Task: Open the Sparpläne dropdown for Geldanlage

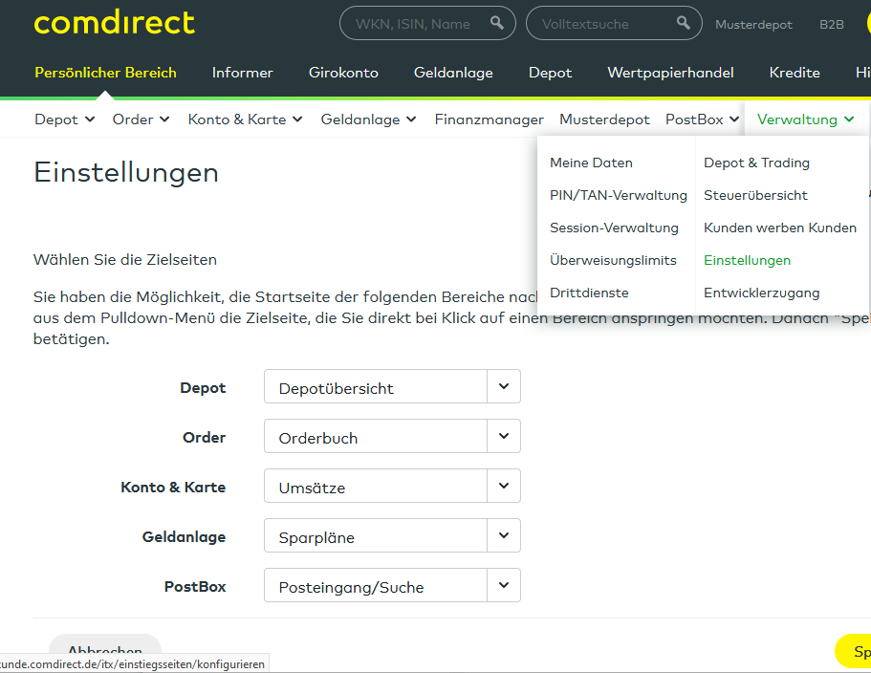Action: (504, 535)
